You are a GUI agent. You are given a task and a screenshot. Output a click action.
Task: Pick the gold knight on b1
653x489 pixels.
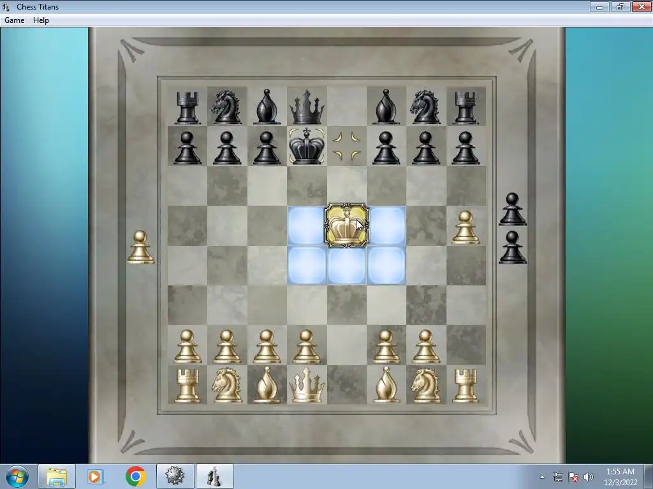click(227, 385)
